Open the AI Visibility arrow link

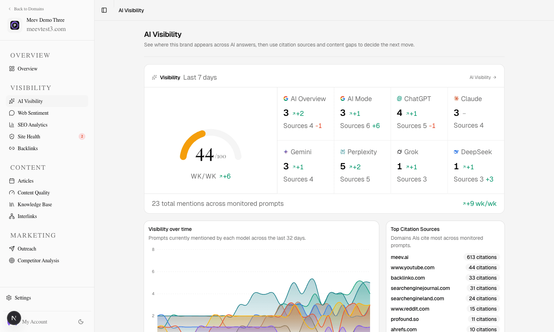(x=483, y=77)
